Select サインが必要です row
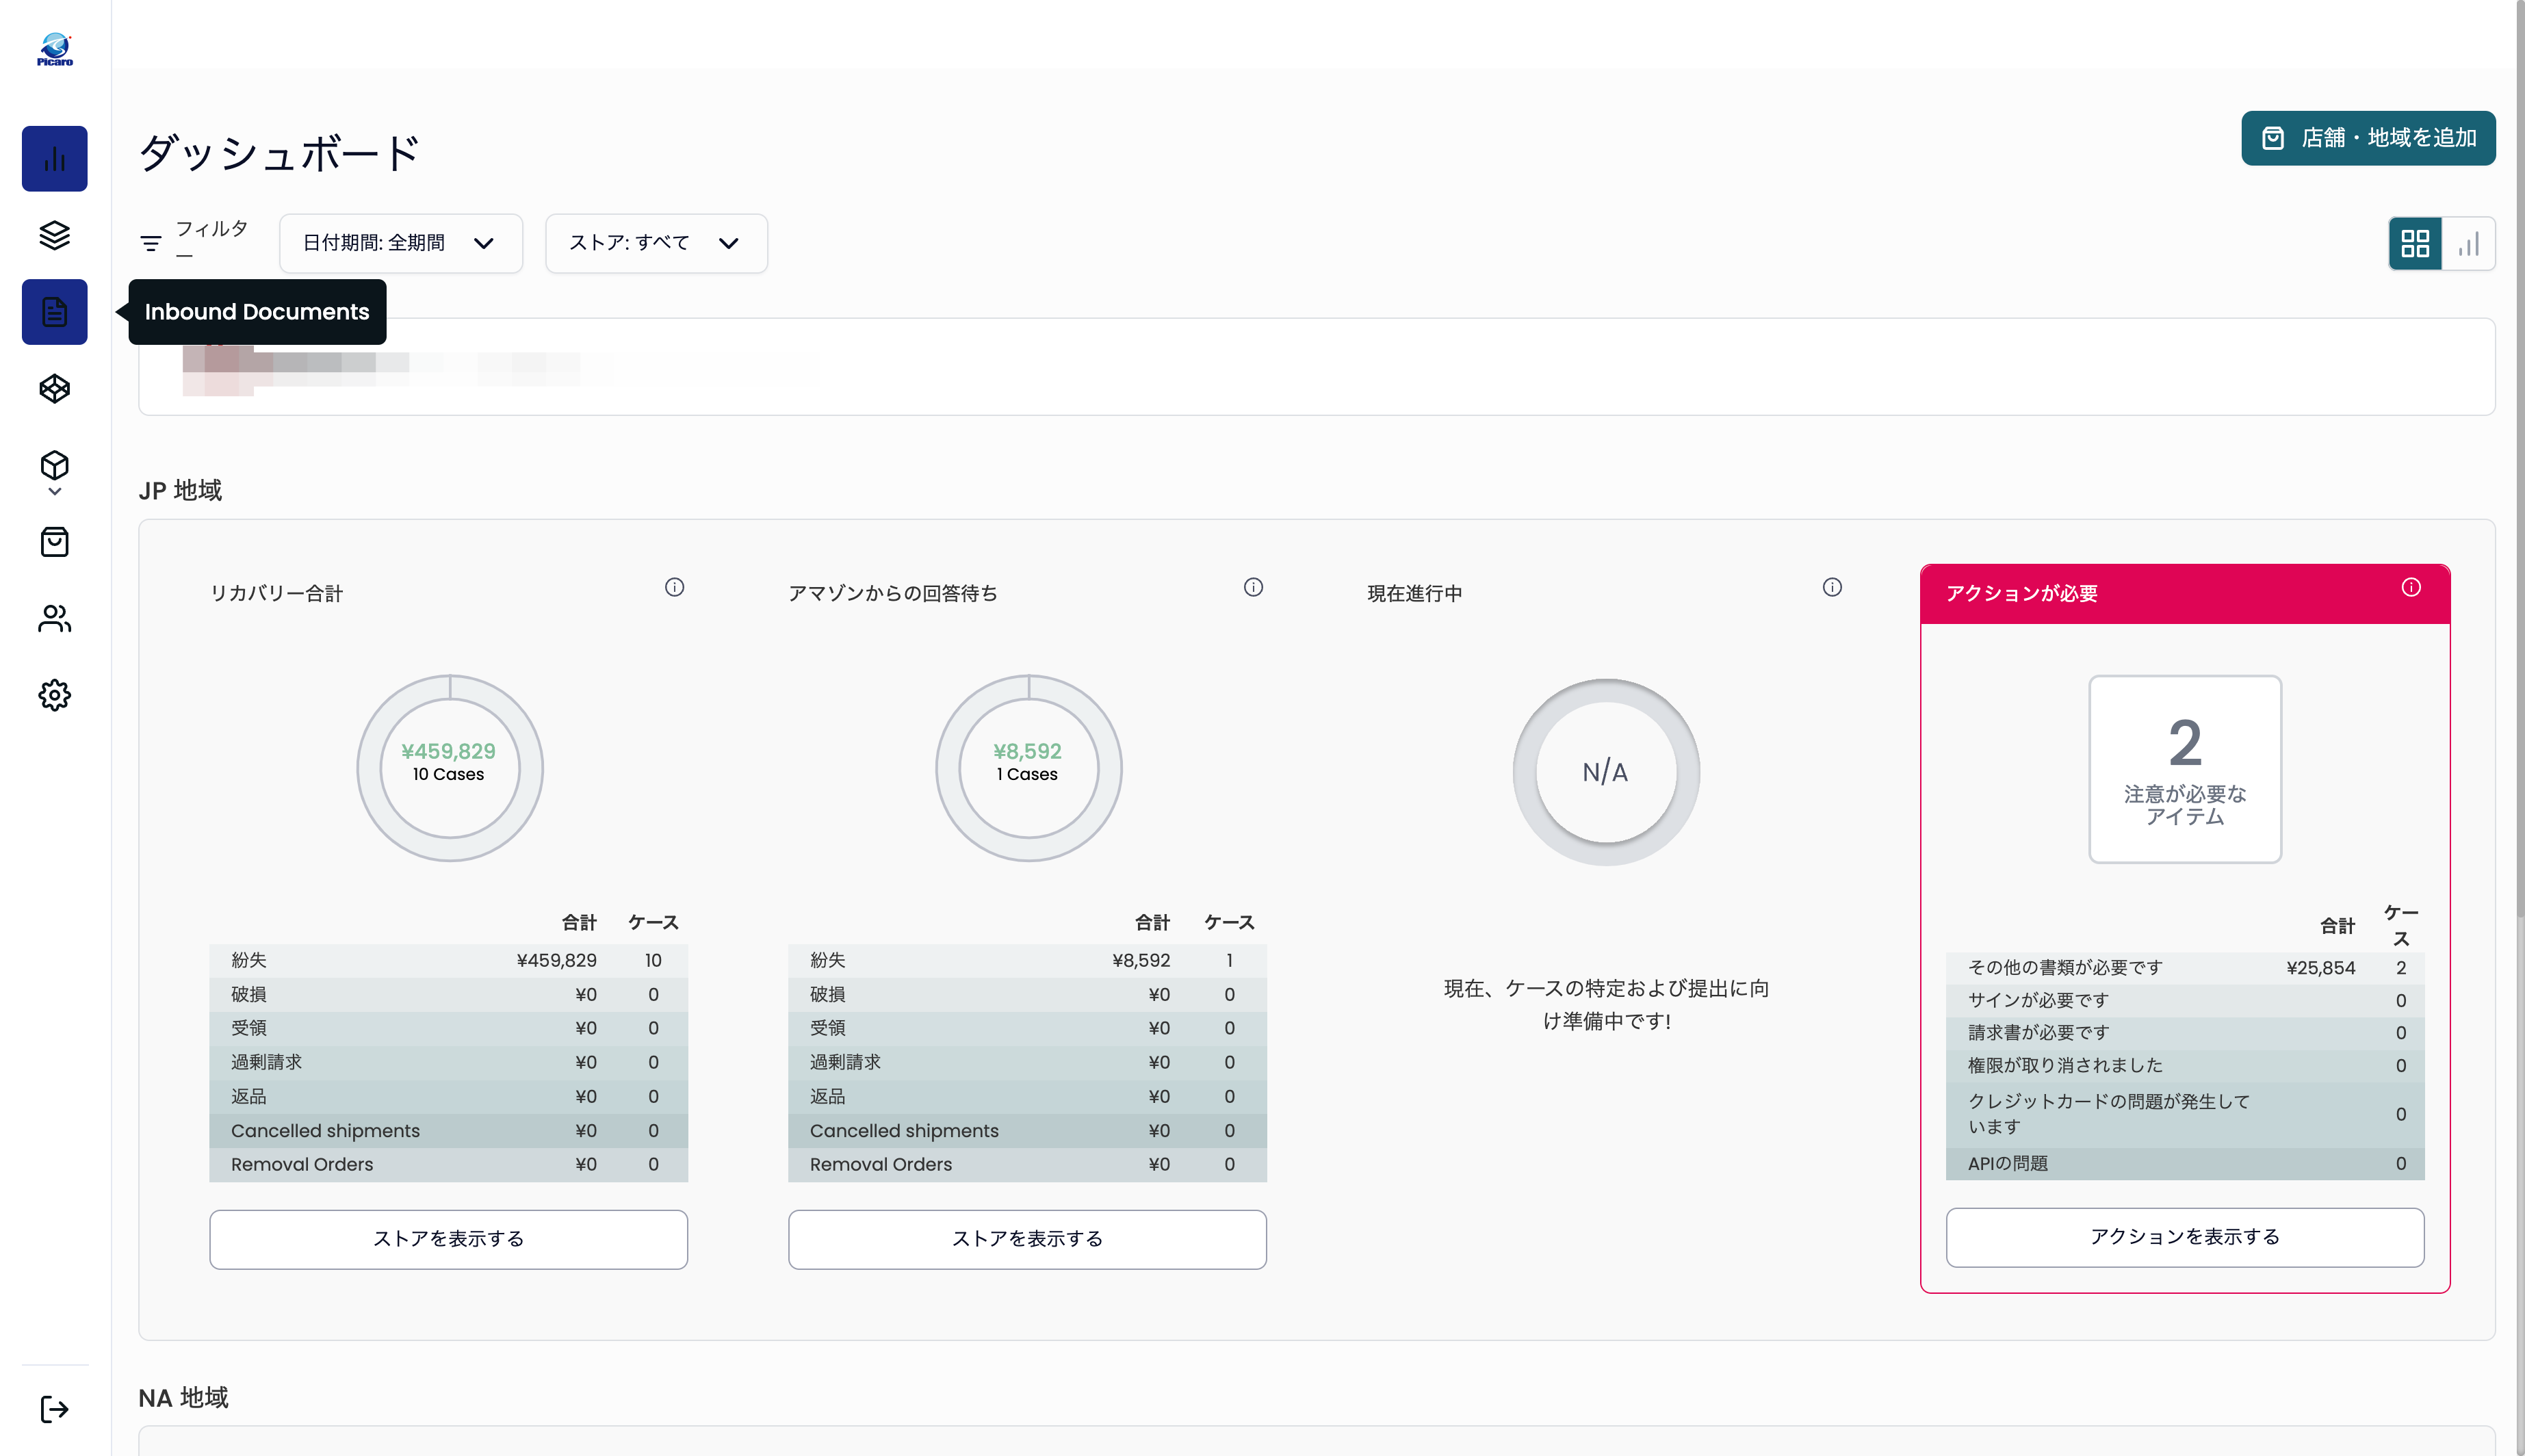Image resolution: width=2525 pixels, height=1456 pixels. tap(2186, 1001)
